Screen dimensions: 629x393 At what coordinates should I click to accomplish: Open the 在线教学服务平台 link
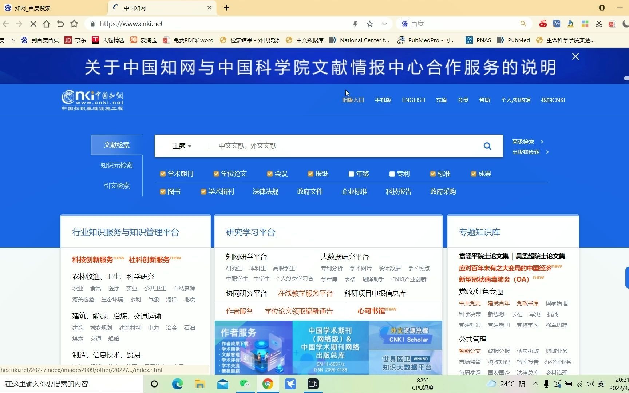pyautogui.click(x=305, y=293)
